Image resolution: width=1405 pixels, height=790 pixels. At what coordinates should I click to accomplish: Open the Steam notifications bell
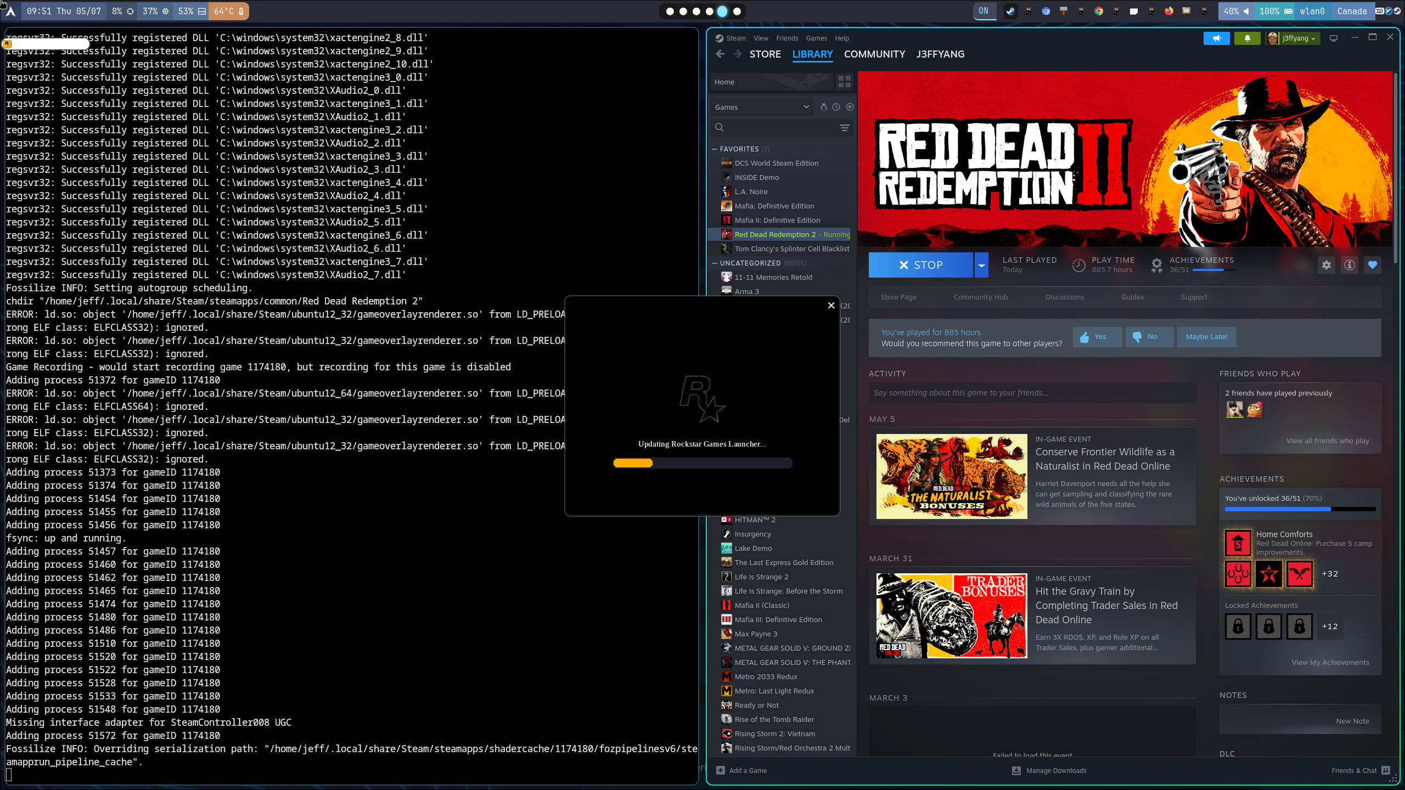click(1247, 38)
